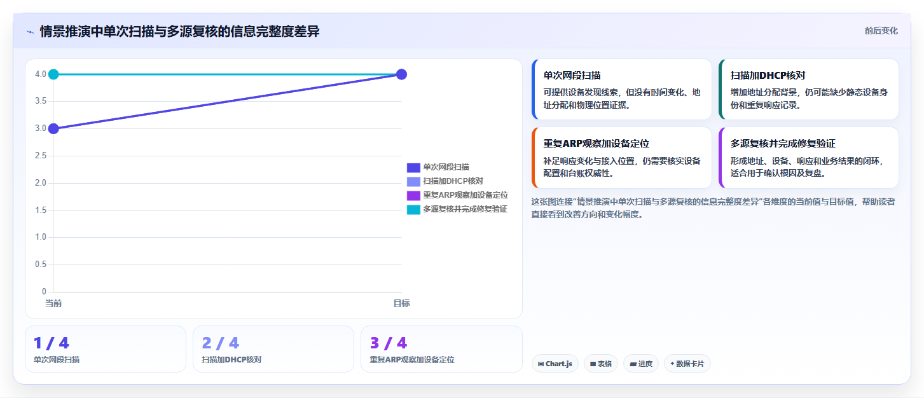Click the 1.5 y-axis tick label
The image size is (924, 398).
point(40,210)
